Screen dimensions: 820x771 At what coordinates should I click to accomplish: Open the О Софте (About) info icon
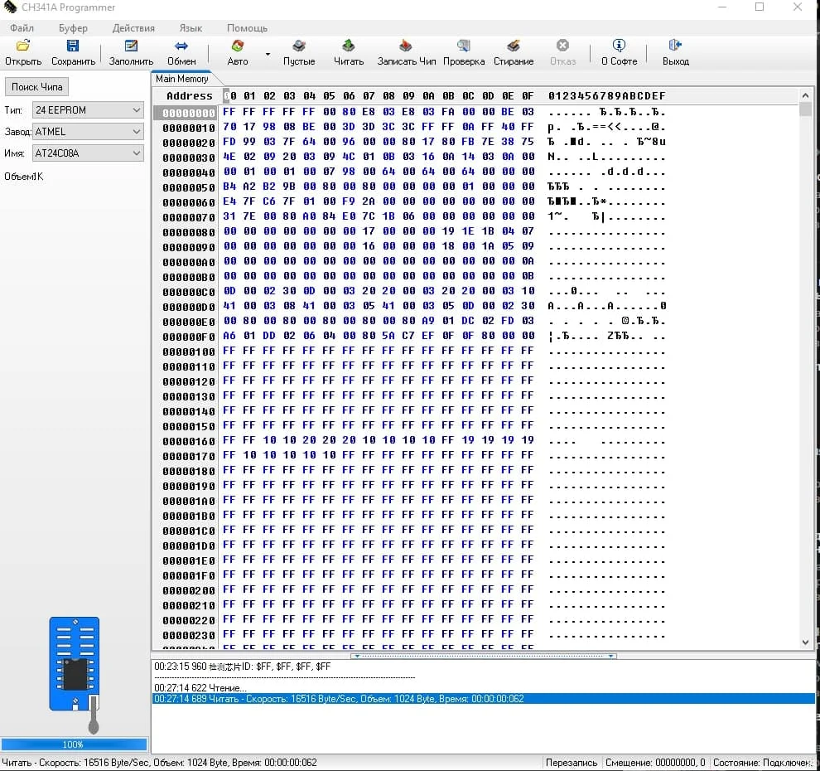pyautogui.click(x=619, y=46)
